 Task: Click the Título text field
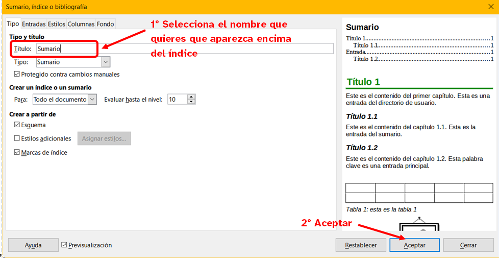(x=184, y=49)
